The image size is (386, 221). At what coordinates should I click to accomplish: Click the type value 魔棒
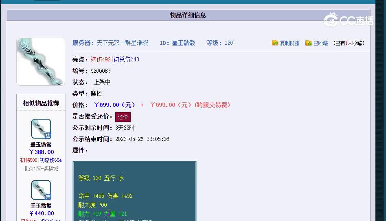[x=96, y=93]
